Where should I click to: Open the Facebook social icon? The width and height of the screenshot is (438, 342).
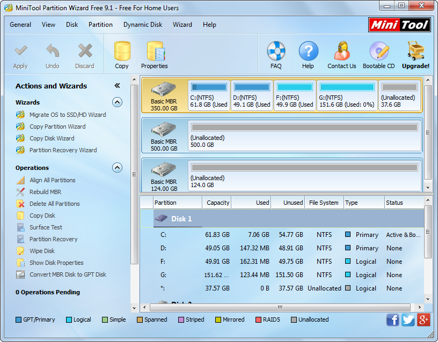pos(393,319)
